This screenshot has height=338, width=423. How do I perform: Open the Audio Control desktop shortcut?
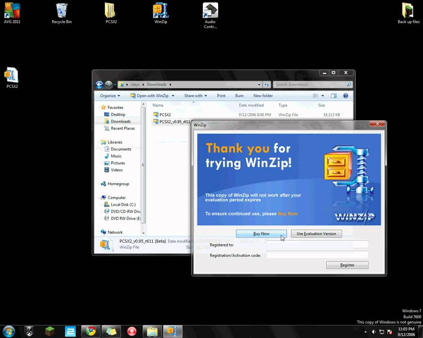click(210, 11)
